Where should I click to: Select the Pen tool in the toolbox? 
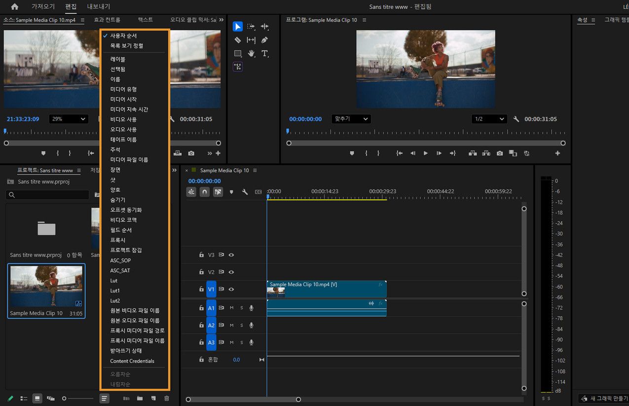click(x=264, y=40)
